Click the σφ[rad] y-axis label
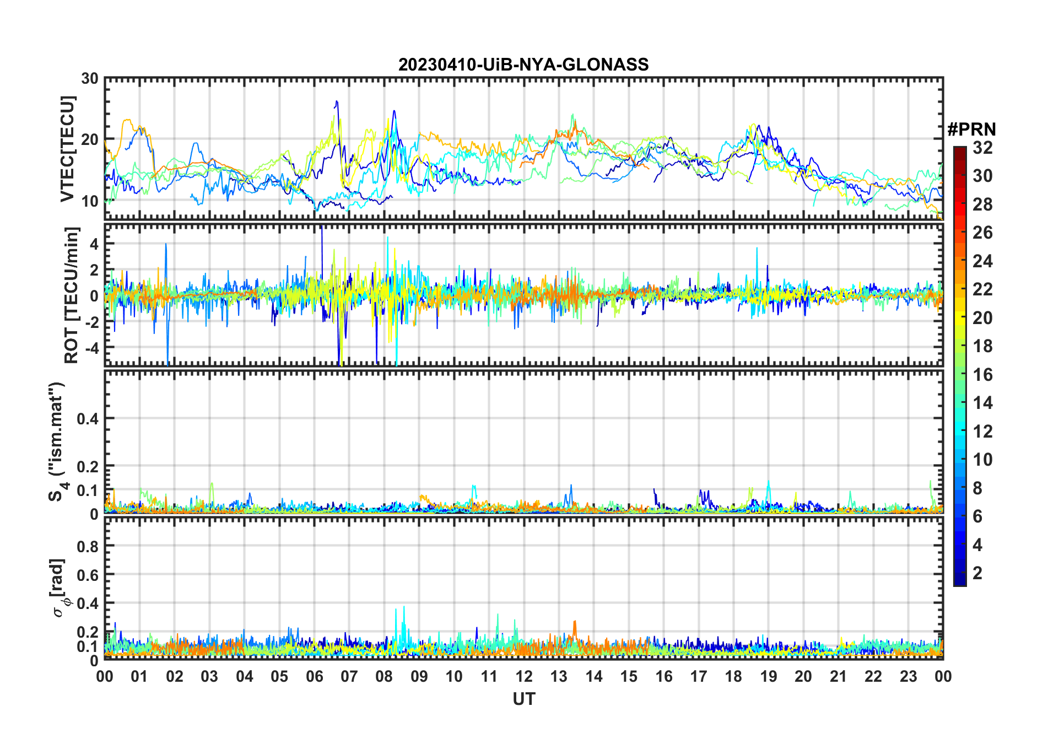Image resolution: width=1048 pixels, height=733 pixels. [60, 588]
